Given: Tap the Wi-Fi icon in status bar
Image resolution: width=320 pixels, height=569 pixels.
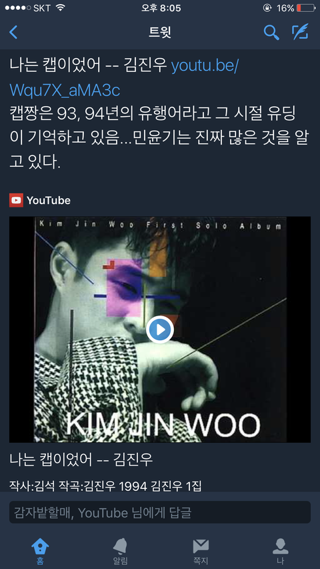Looking at the screenshot, I should (x=60, y=7).
